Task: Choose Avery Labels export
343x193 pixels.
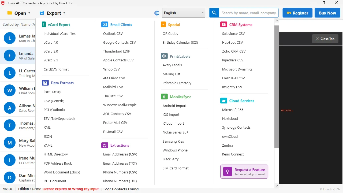Action: [172, 65]
